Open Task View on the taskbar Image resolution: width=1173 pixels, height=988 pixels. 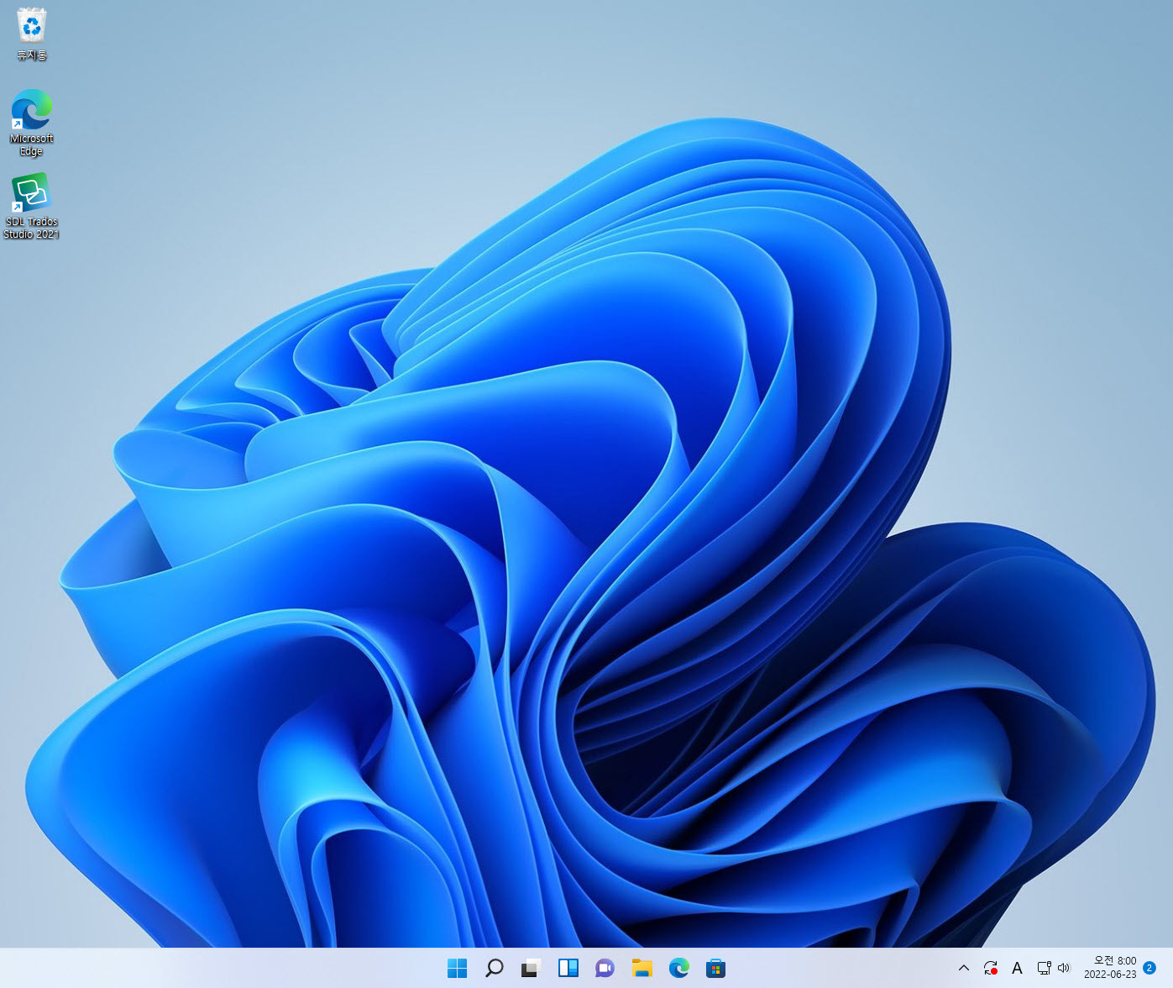point(532,968)
